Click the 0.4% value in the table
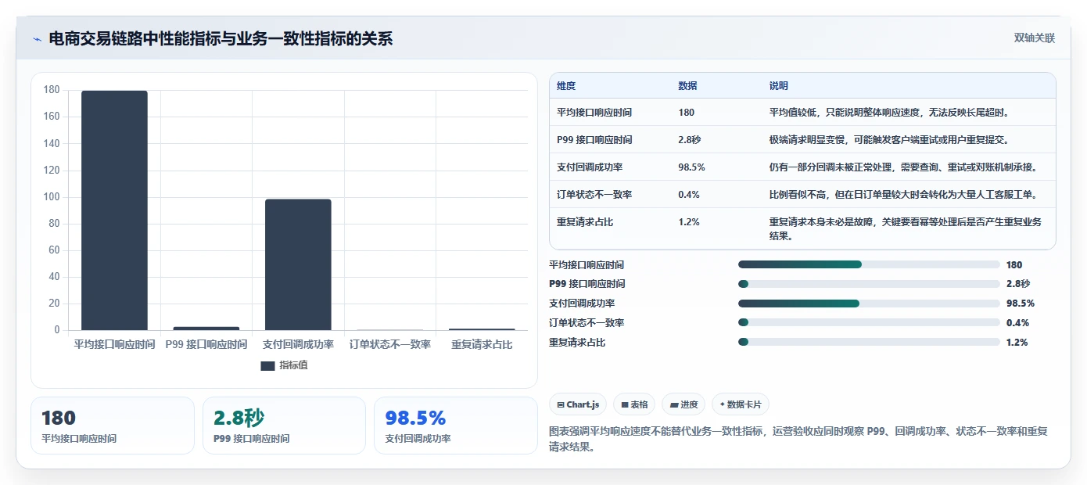 (x=689, y=195)
